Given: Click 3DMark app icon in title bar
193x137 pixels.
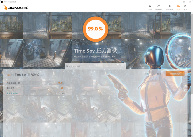Looking at the screenshot, I should (x=2, y=2).
